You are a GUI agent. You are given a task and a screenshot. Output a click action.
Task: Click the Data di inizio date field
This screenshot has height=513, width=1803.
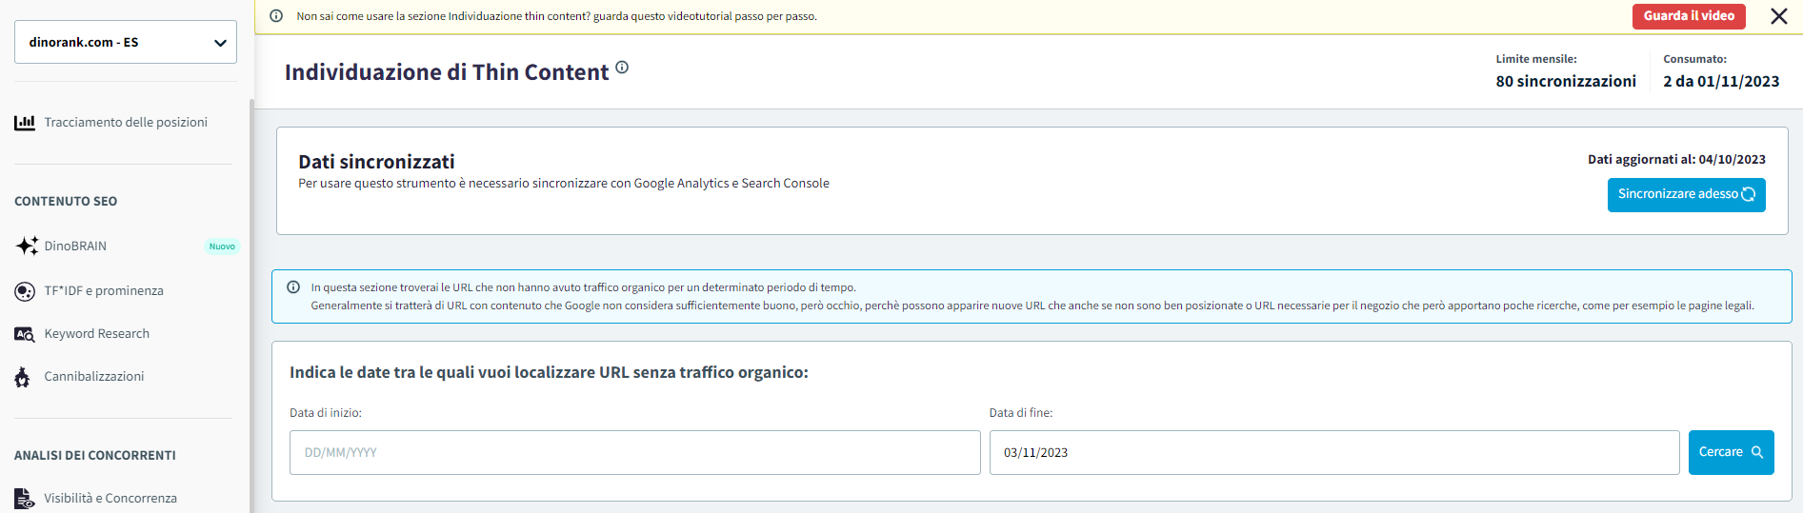tap(634, 453)
